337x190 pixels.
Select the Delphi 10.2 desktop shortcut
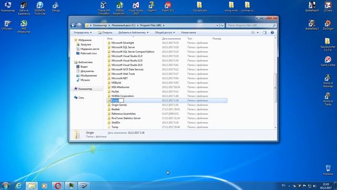coord(168,7)
